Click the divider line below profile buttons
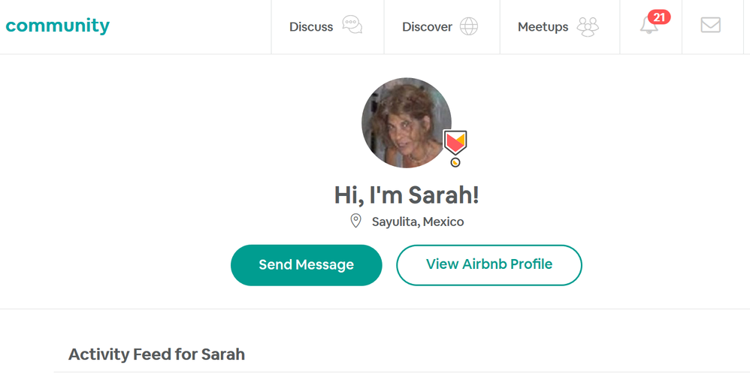The width and height of the screenshot is (750, 377). pyautogui.click(x=375, y=309)
